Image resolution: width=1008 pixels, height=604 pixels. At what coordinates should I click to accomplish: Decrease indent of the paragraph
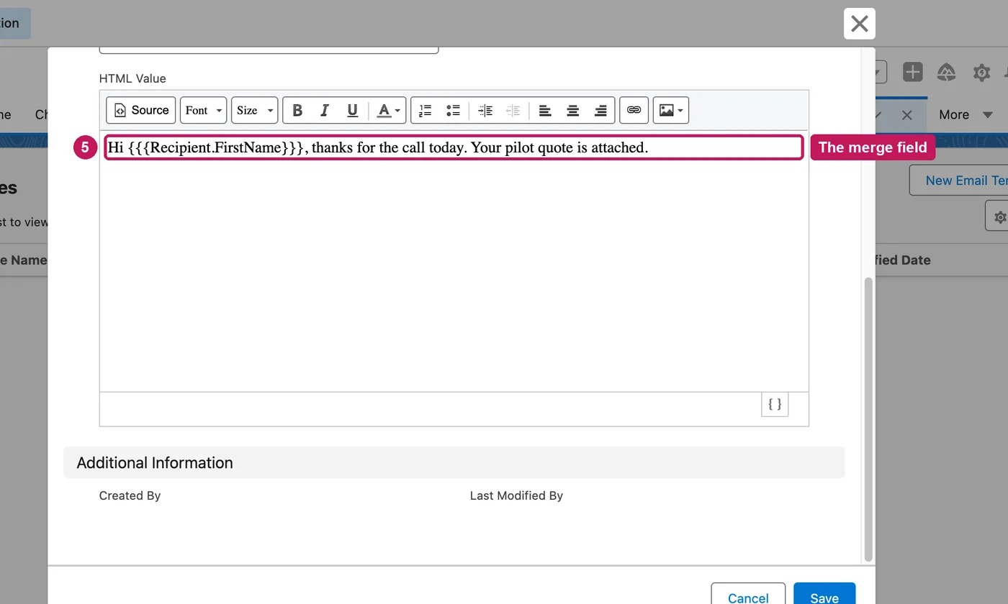[513, 110]
